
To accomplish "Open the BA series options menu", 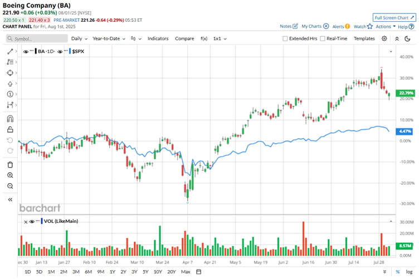I will point(32,51).
